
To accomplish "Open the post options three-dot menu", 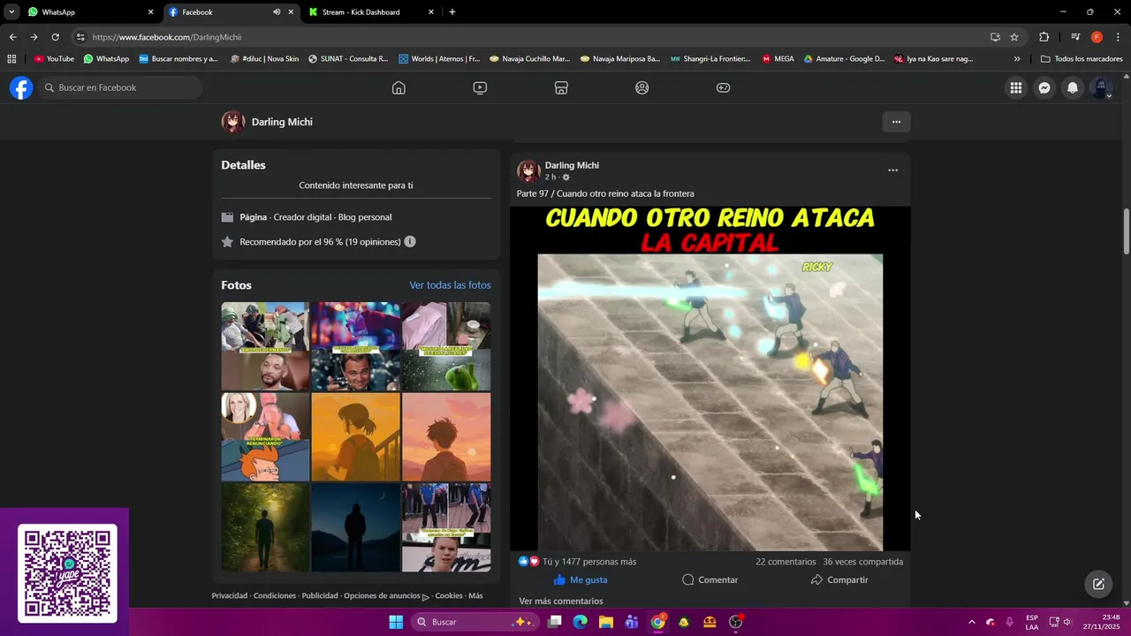I will click(892, 170).
